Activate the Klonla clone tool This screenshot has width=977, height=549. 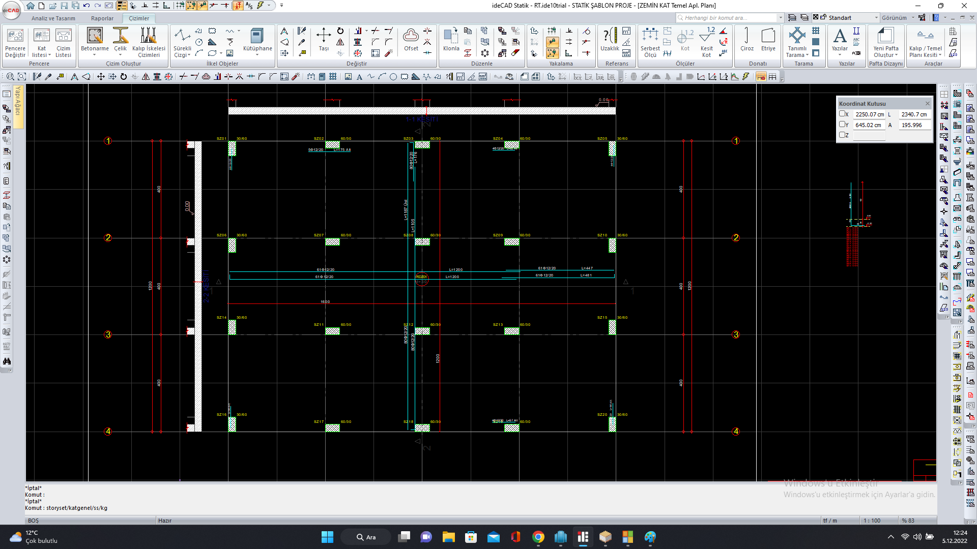coord(451,40)
